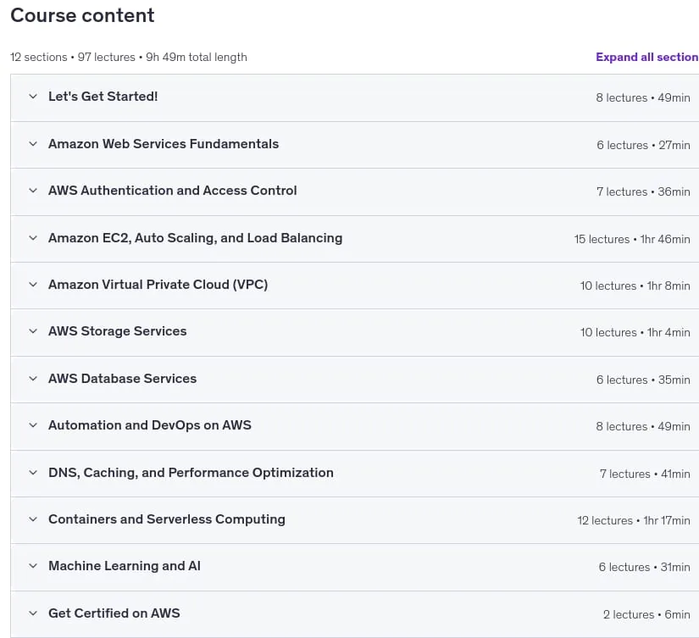Screen dimensions: 699x638
Task: Expand Containers and Serverless Computing chevron
Action: tap(33, 519)
